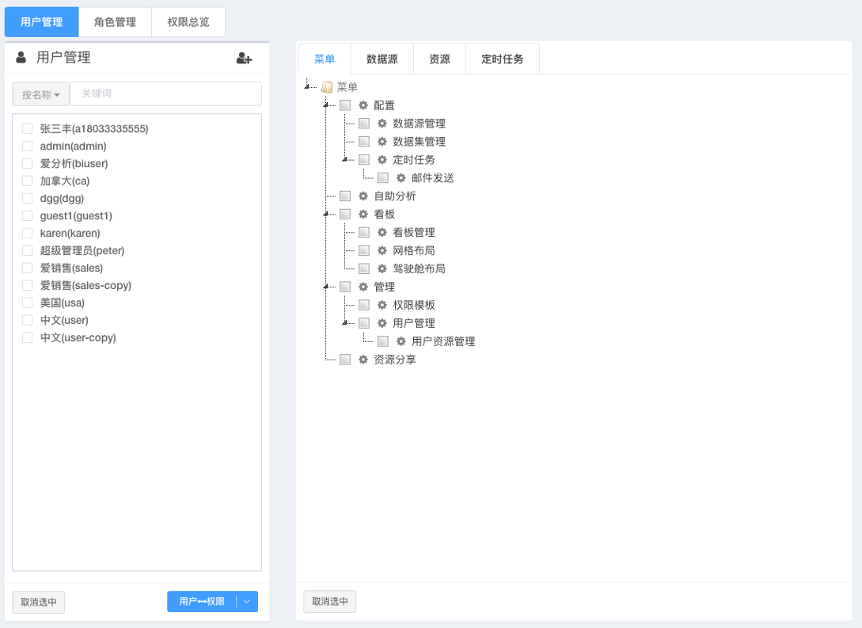Screen dimensions: 862x628
Task: Open the 按名称 filter dropdown
Action: (x=40, y=94)
